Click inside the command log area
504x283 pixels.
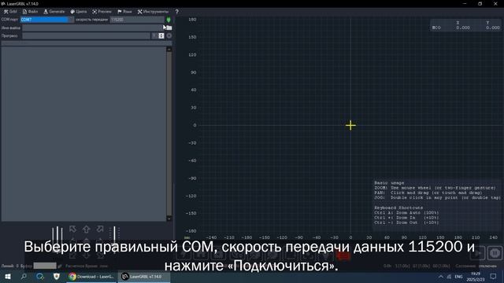click(x=83, y=134)
